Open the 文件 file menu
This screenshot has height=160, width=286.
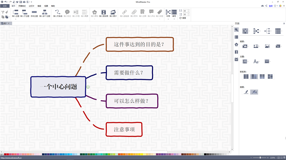click(x=5, y=6)
